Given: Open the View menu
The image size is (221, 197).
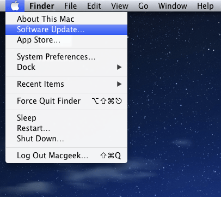Looking at the screenshot, I should [120, 6].
